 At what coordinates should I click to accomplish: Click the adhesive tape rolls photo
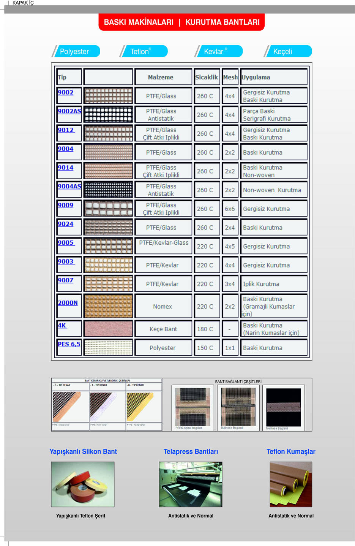(83, 484)
